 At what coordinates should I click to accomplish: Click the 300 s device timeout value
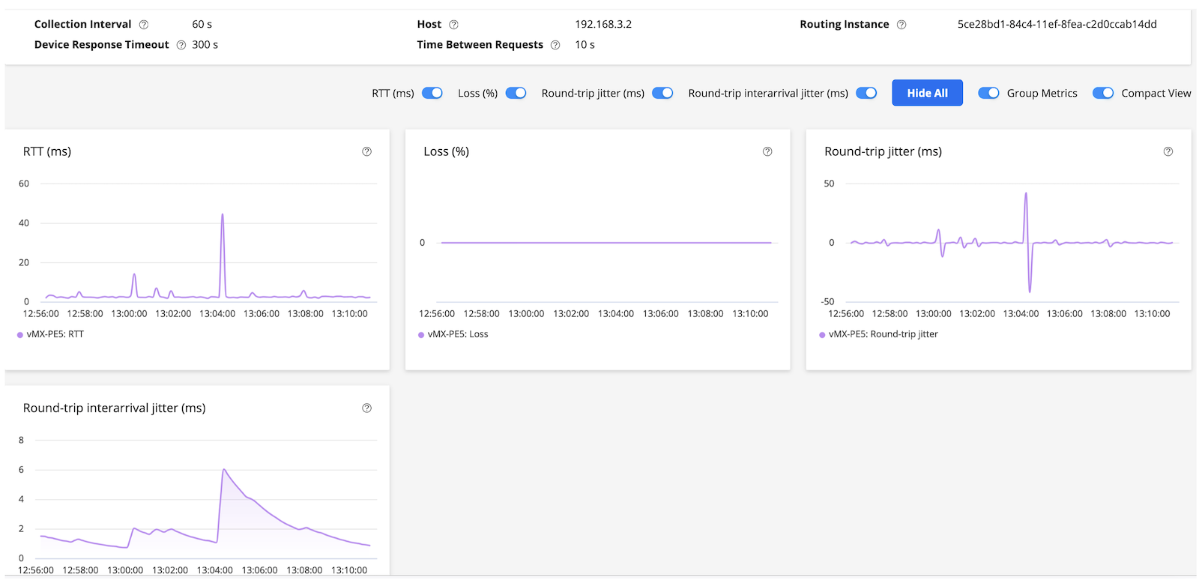205,45
